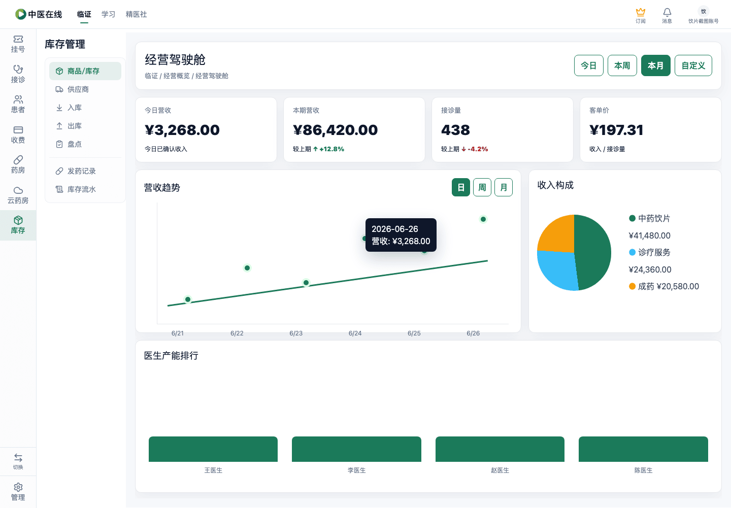The image size is (731, 508).
Task: Choose the 自定义 date range button
Action: click(693, 65)
